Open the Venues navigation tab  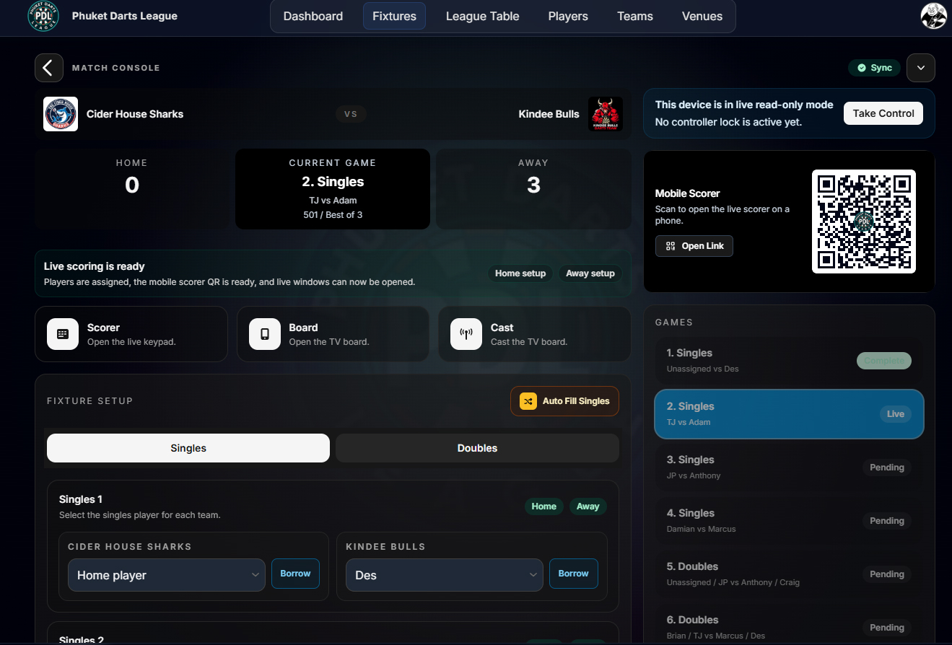(702, 16)
